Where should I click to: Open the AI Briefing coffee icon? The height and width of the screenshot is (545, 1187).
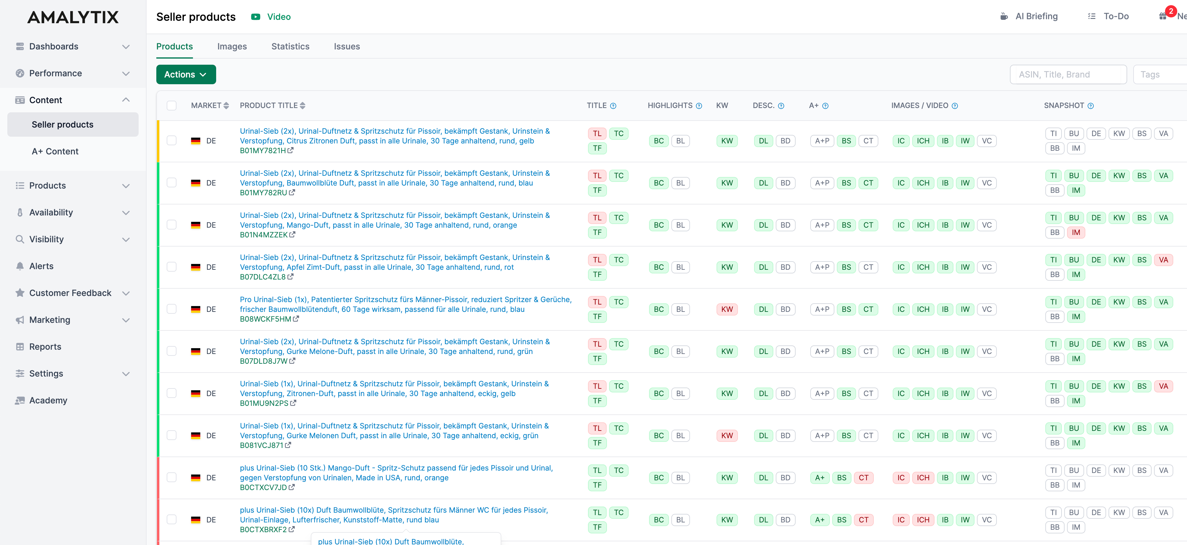[x=1004, y=16]
